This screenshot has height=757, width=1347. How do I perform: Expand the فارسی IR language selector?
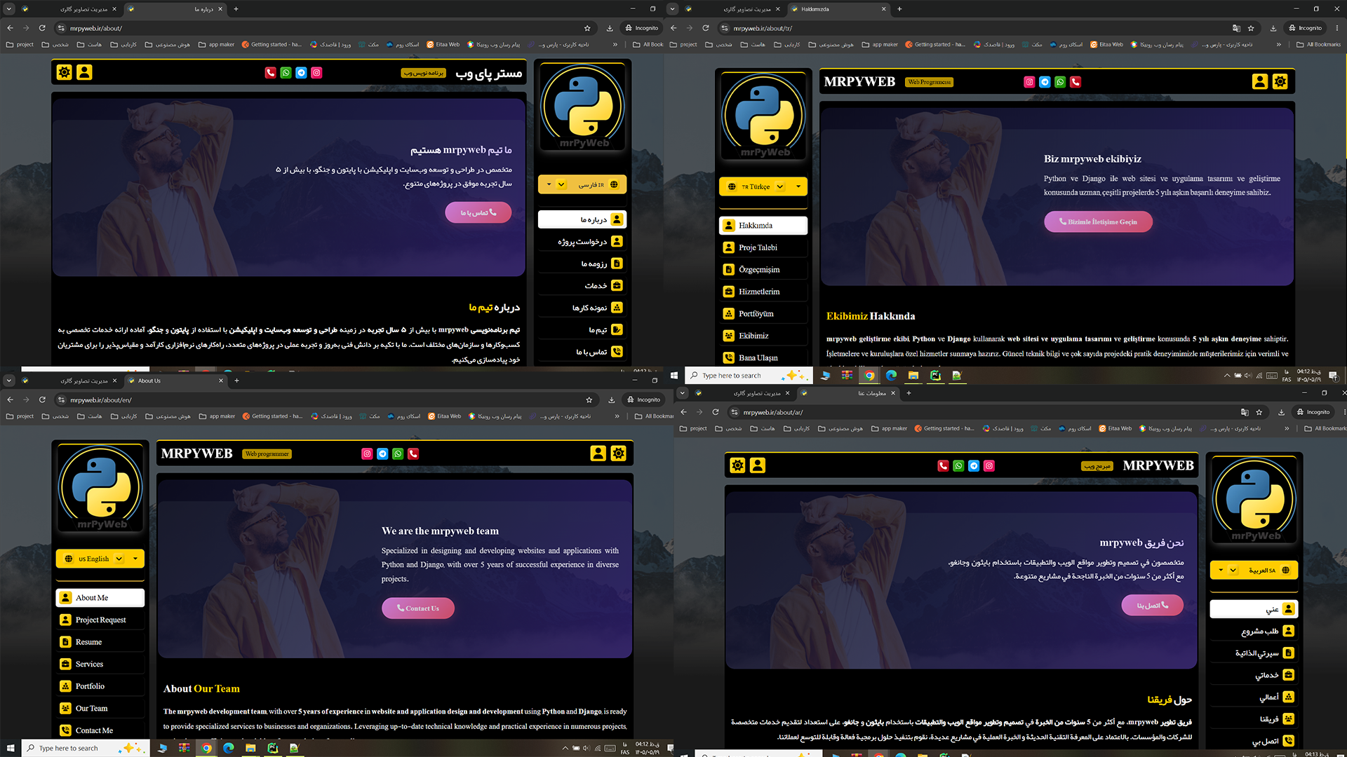click(582, 184)
